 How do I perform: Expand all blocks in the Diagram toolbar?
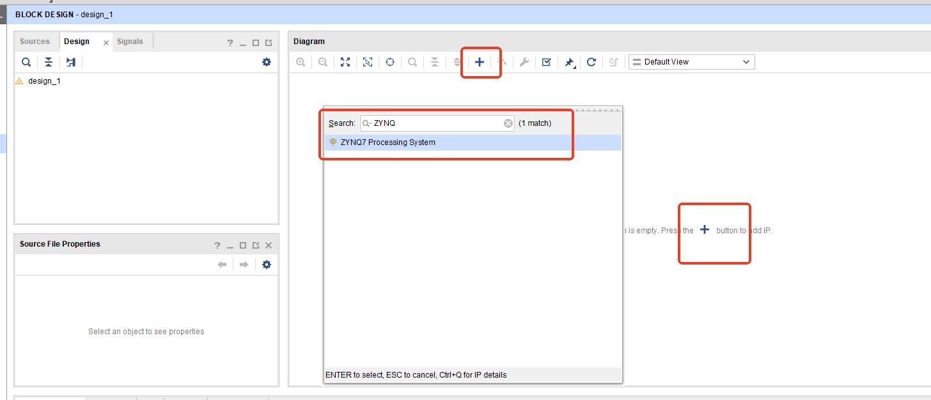click(457, 62)
